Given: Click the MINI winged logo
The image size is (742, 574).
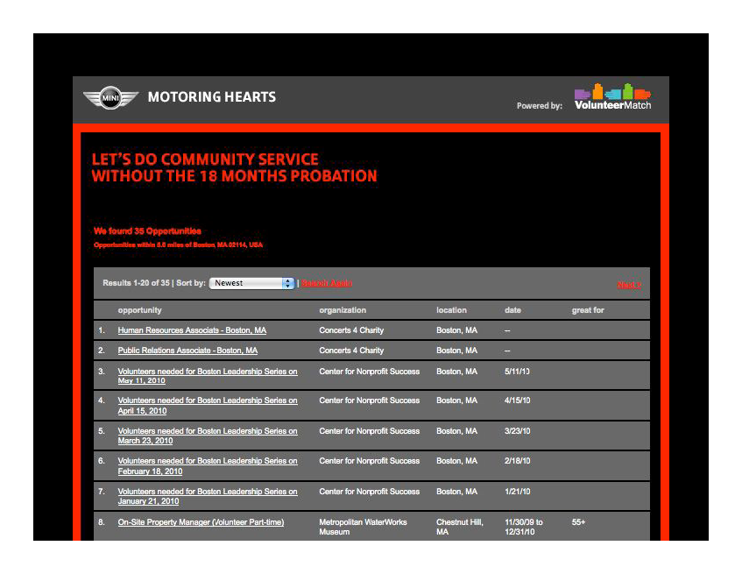Looking at the screenshot, I should pyautogui.click(x=110, y=98).
